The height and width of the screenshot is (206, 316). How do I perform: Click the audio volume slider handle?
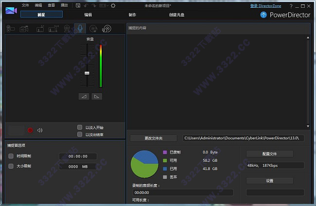87,73
